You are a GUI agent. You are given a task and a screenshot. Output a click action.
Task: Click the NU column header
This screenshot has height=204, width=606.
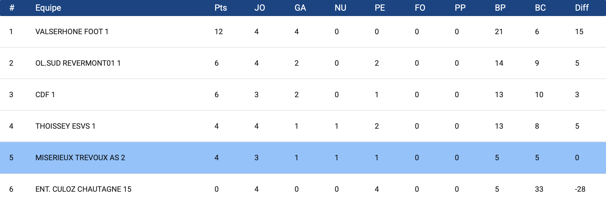point(340,8)
